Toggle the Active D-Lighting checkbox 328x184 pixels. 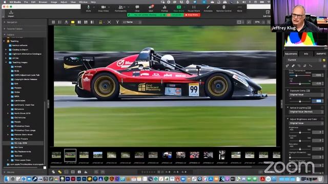coord(322,108)
